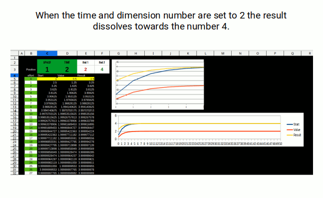Screen dimensions: 323x198
Task: Select row header 10
Action: [14, 96]
